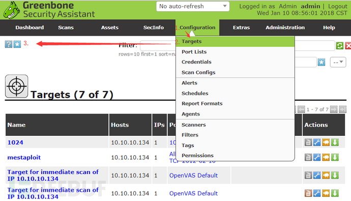This screenshot has height=201, width=351.
Task: Open the help question mark icon
Action: (x=9, y=44)
